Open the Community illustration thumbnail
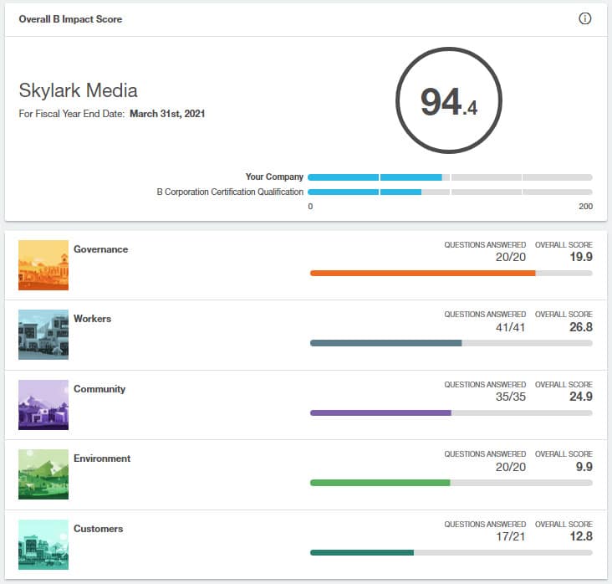612x584 pixels. pyautogui.click(x=43, y=405)
